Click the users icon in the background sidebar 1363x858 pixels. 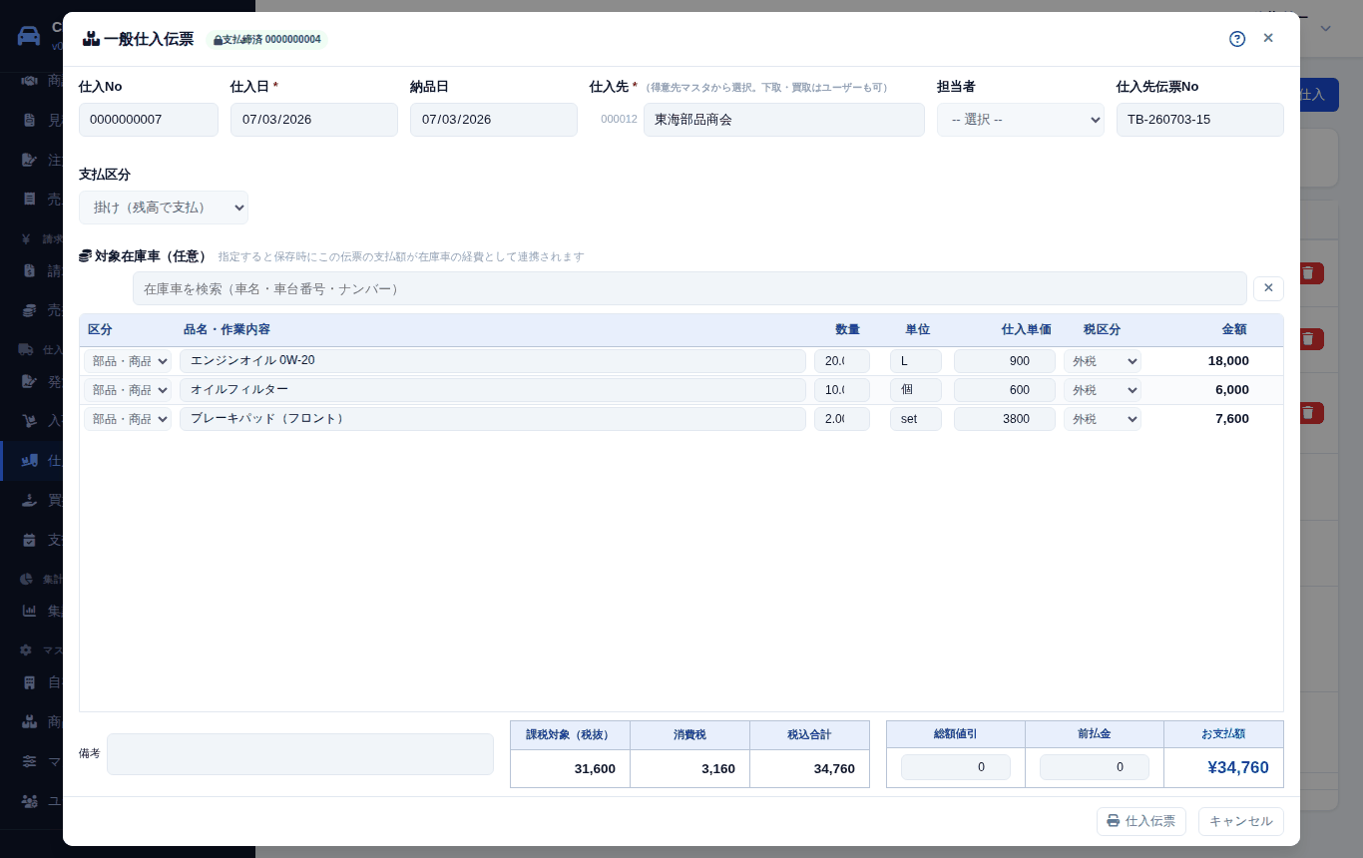point(29,801)
